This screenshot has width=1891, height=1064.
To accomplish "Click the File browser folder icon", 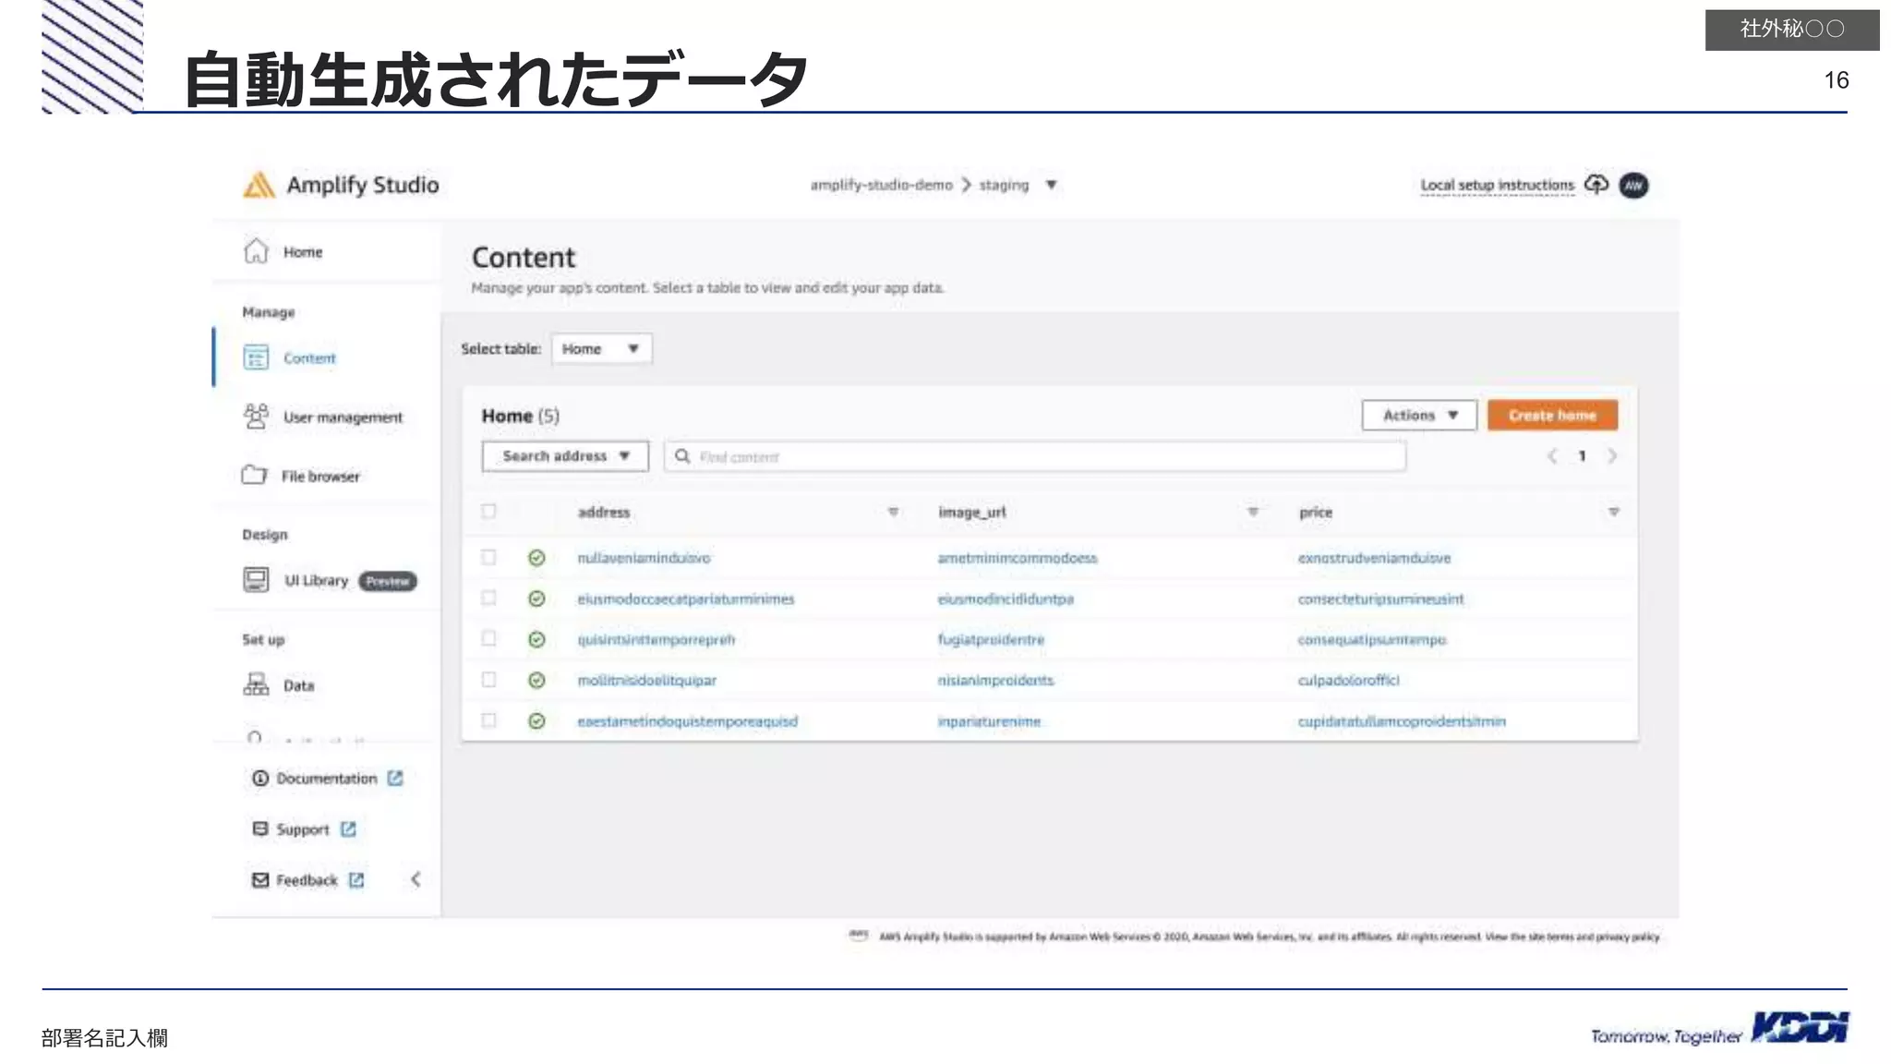I will [254, 475].
